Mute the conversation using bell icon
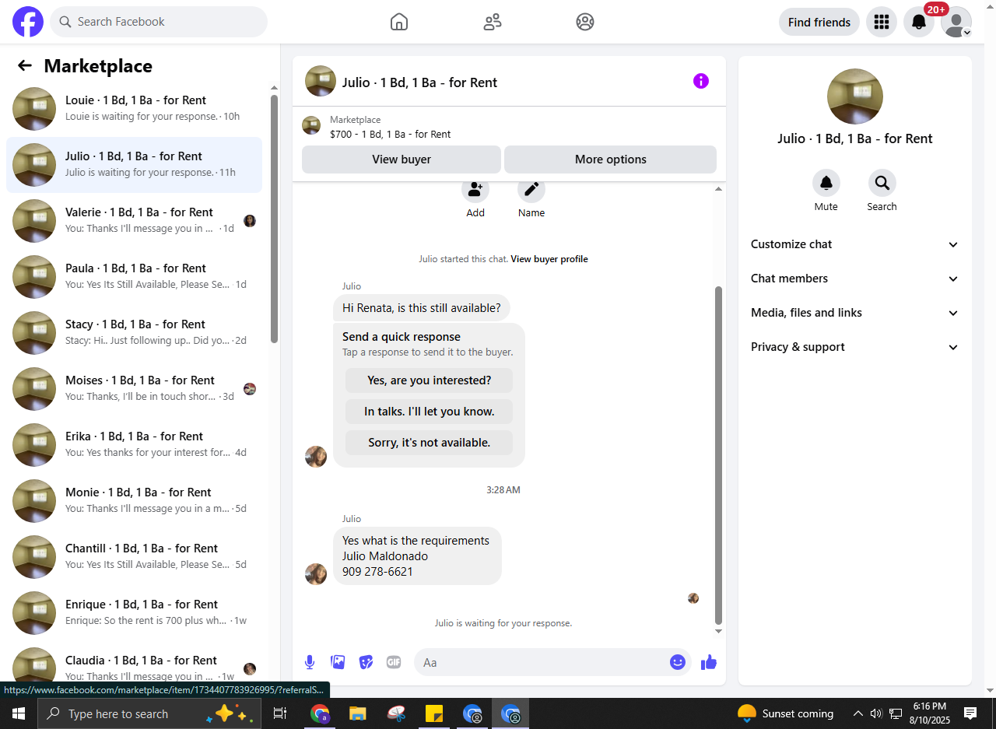 click(826, 183)
